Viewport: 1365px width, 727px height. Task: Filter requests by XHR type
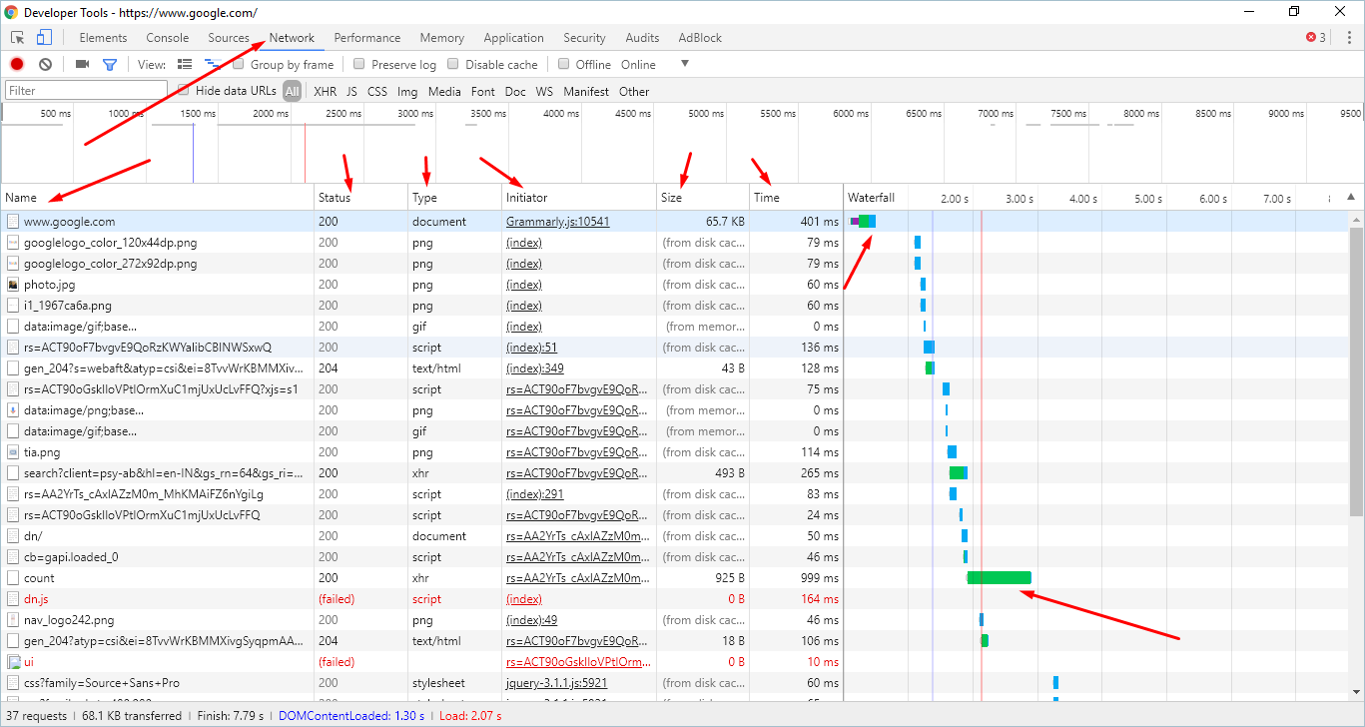(325, 91)
